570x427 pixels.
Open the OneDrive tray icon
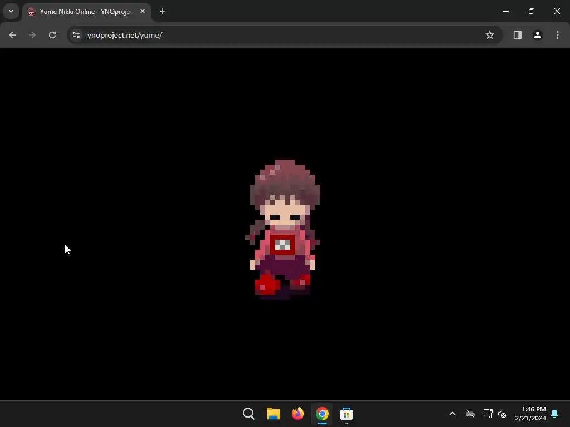[470, 414]
